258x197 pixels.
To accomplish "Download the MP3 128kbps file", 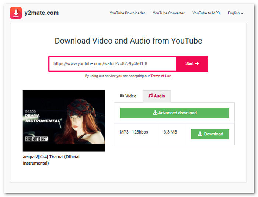I will (x=210, y=134).
